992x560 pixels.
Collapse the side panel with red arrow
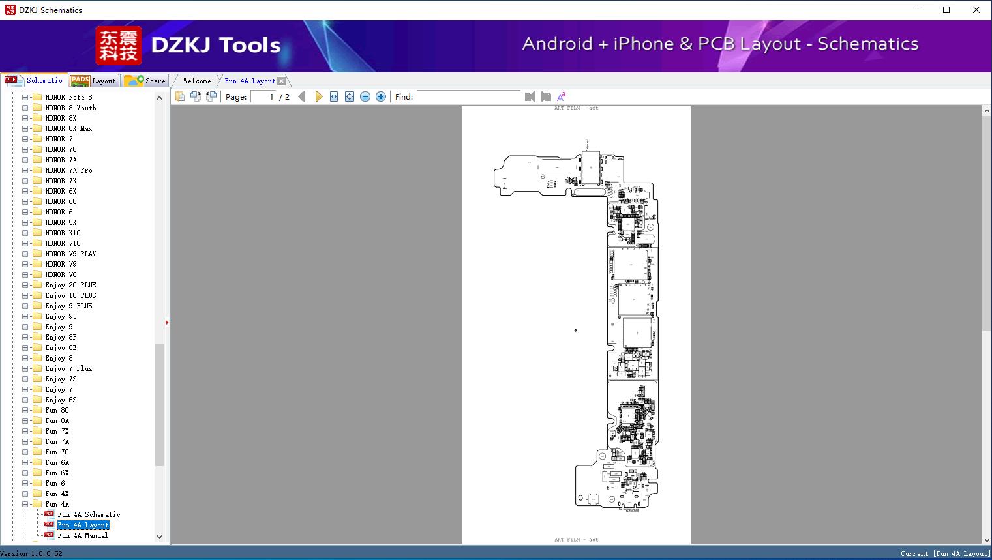point(167,323)
